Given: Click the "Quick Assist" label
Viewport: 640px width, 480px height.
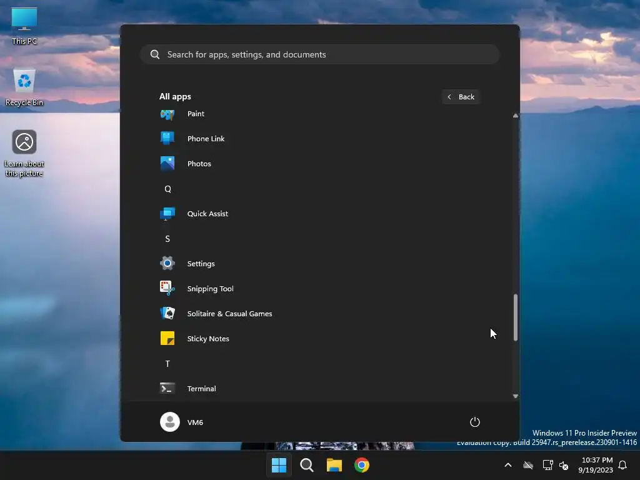Looking at the screenshot, I should [207, 214].
